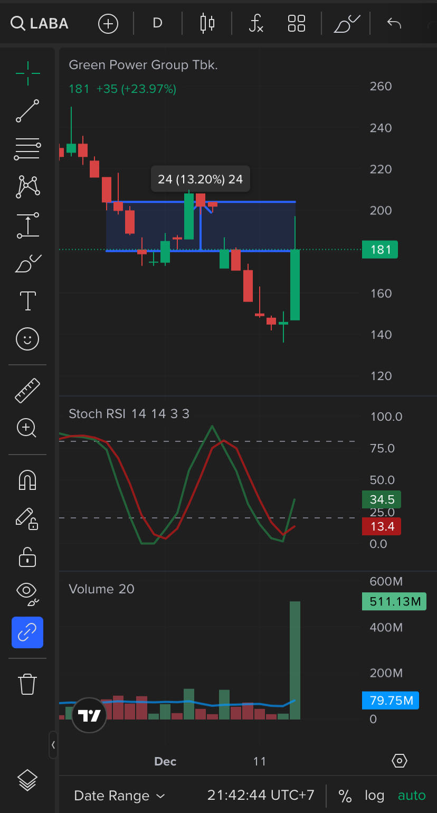Click the undo arrow button
Screen dimensions: 437x813
point(394,24)
